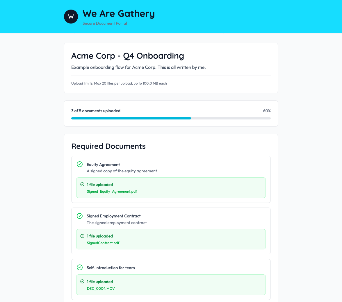Toggle completion status of Equity Agreement requirement
This screenshot has width=342, height=302.
coord(80,164)
